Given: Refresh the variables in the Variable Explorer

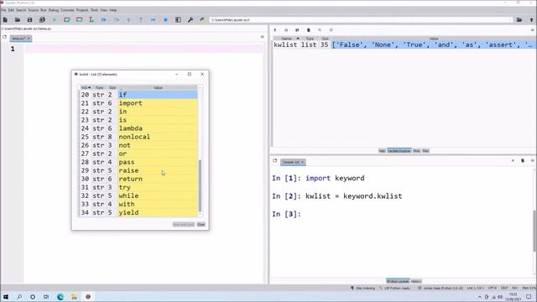Looking at the screenshot, I should point(331,30).
